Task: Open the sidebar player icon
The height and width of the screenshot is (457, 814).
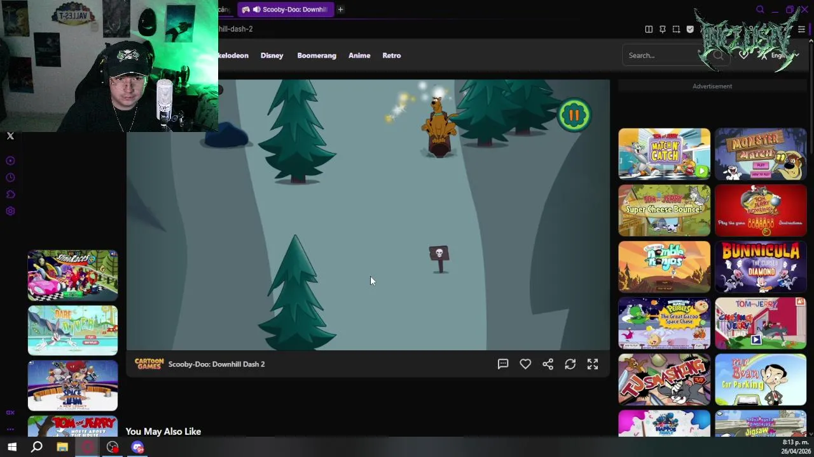Action: point(10,161)
